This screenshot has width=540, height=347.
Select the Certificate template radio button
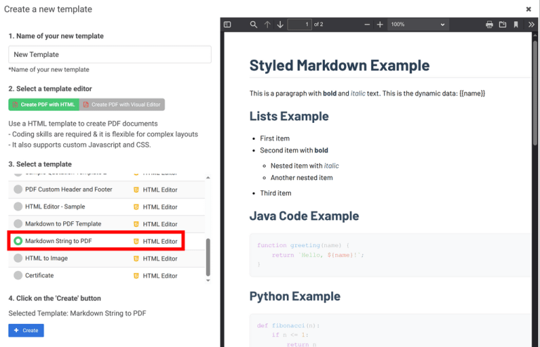(18, 275)
